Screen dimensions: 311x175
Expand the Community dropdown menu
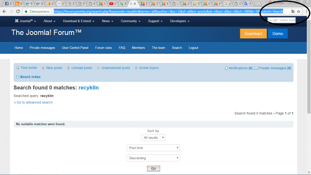[x=131, y=21]
